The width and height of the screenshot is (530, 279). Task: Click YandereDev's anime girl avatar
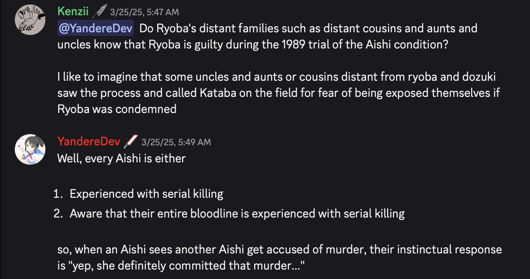coord(31,148)
